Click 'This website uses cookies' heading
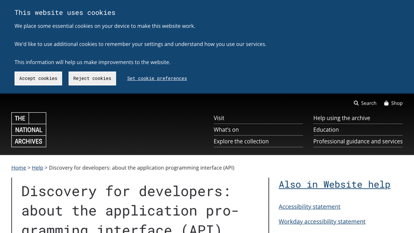414x233 pixels. [x=65, y=12]
